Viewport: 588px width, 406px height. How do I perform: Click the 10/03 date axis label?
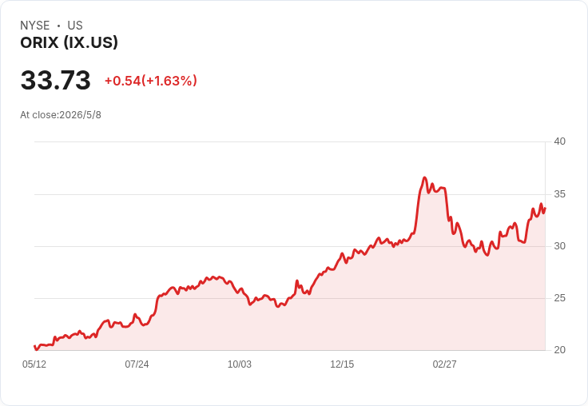point(240,364)
